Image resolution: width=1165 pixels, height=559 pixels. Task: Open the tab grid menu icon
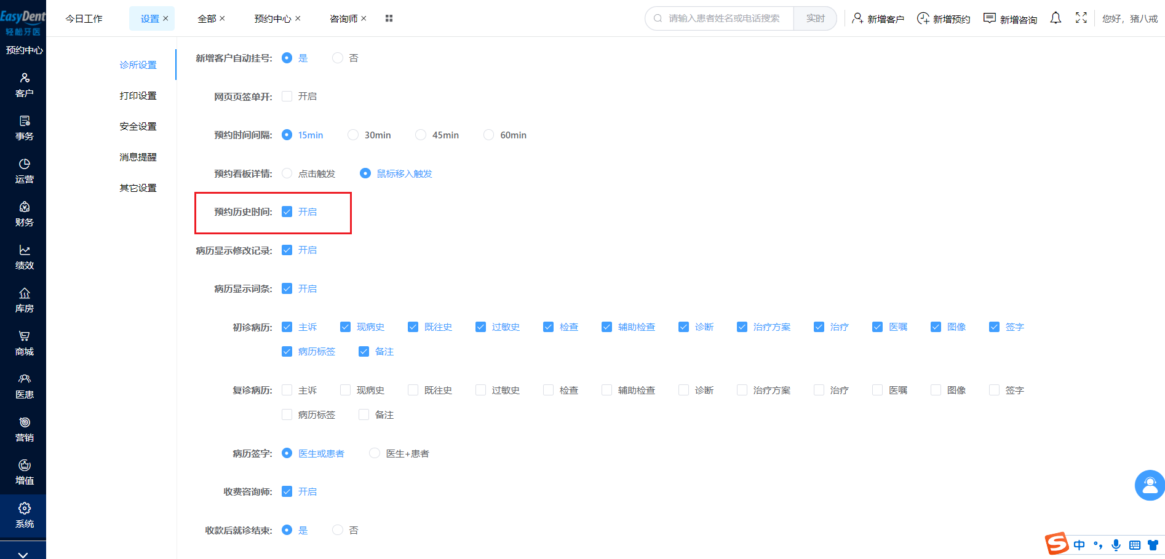point(389,18)
